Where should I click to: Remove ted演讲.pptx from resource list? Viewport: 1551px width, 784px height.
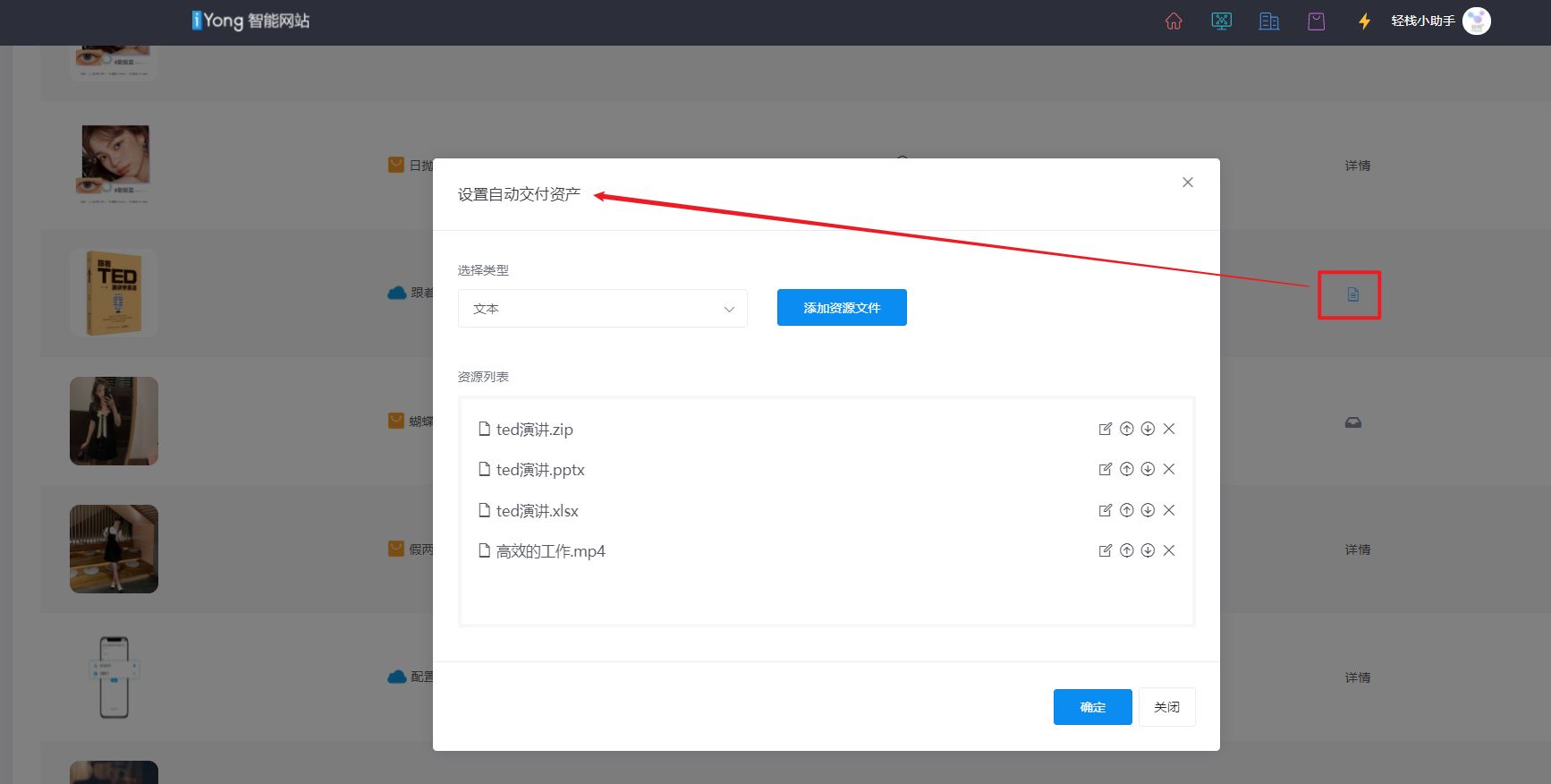point(1169,469)
